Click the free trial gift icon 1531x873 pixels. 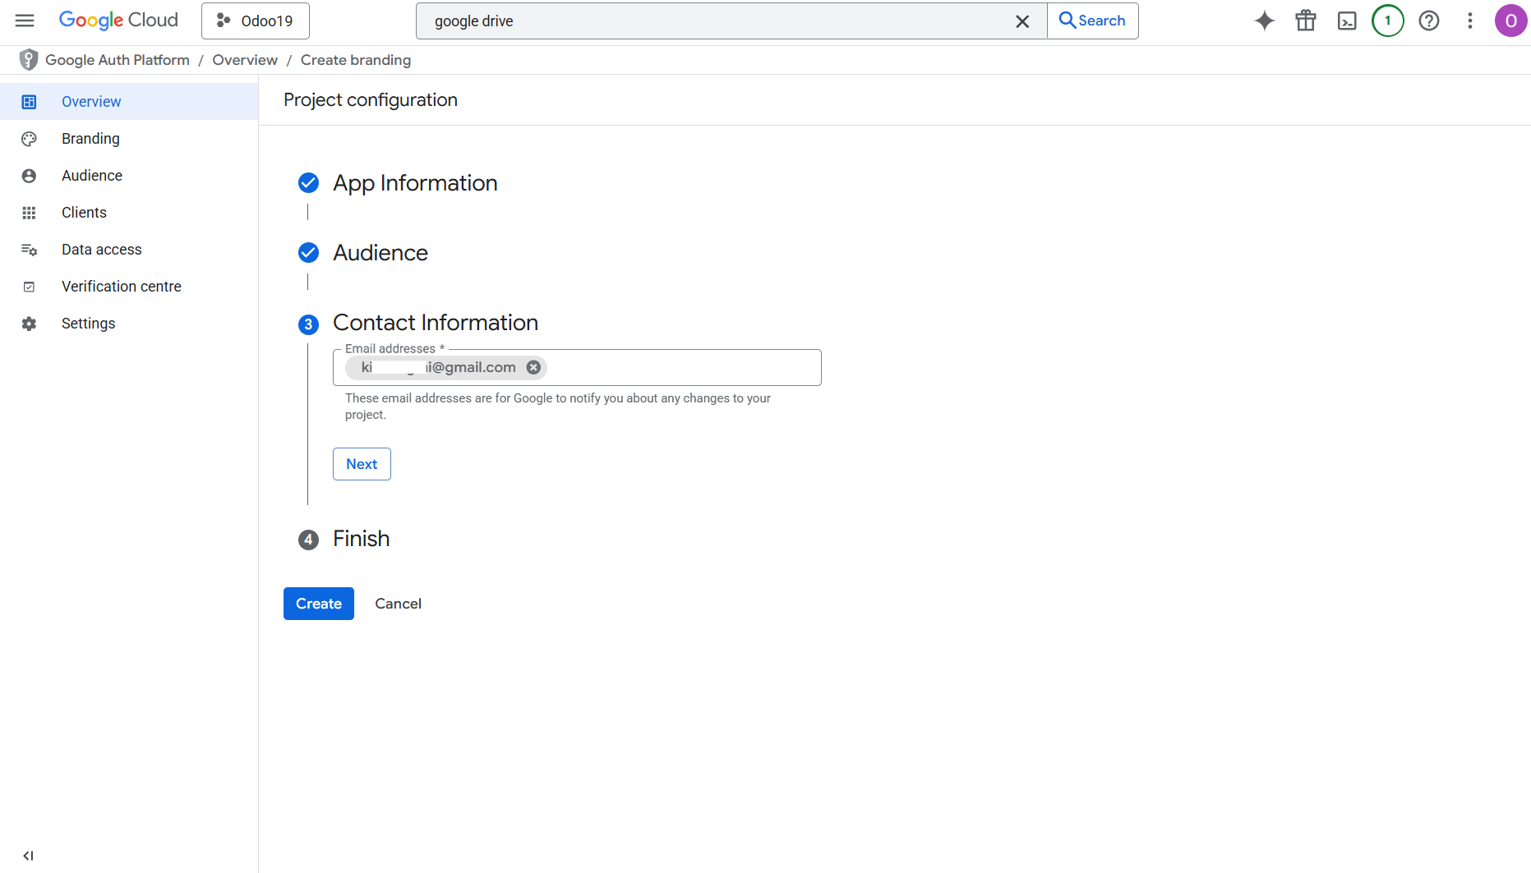coord(1305,21)
